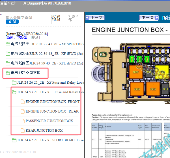Click open-folder icon beside 电气线路图英文版

8,73
